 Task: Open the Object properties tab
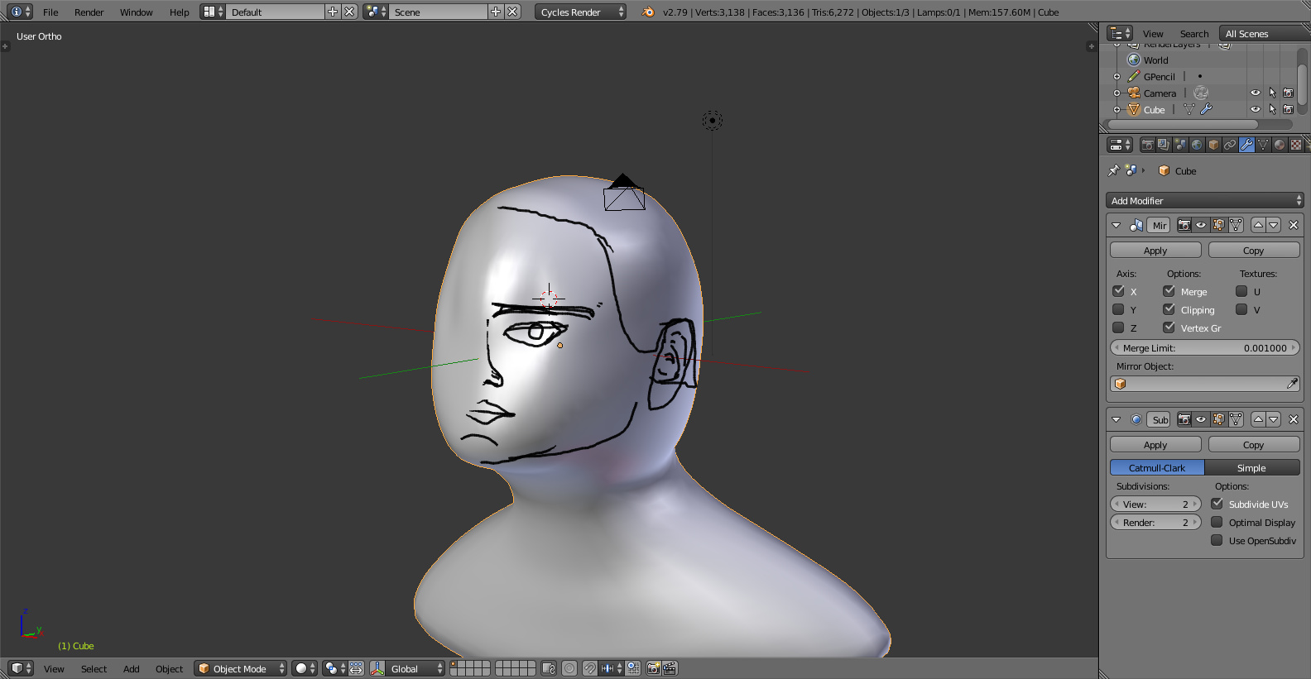[1213, 145]
